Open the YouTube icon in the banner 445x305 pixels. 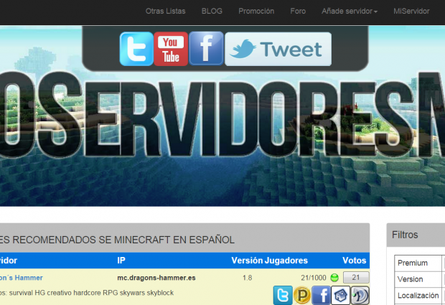click(x=171, y=49)
